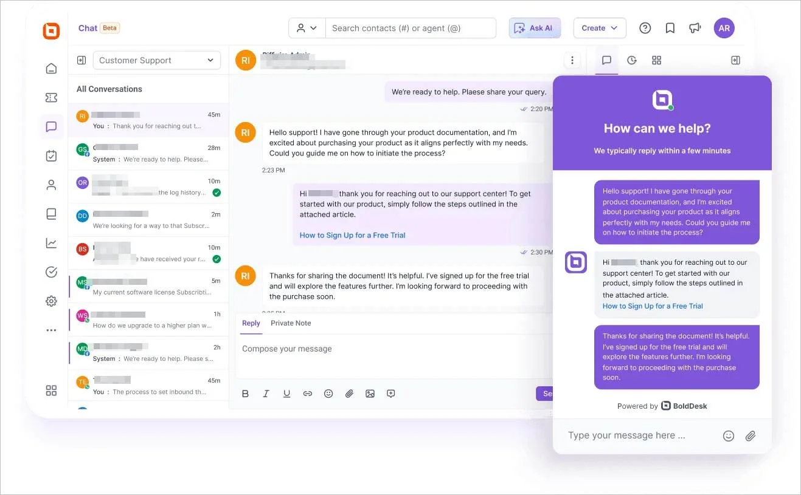Open conversation history with the clock icon
801x495 pixels.
coord(631,60)
